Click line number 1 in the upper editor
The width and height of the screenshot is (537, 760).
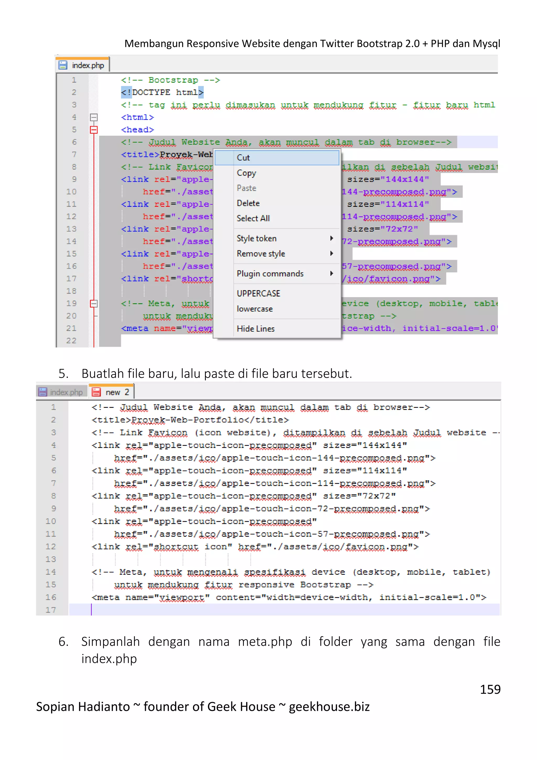74,80
